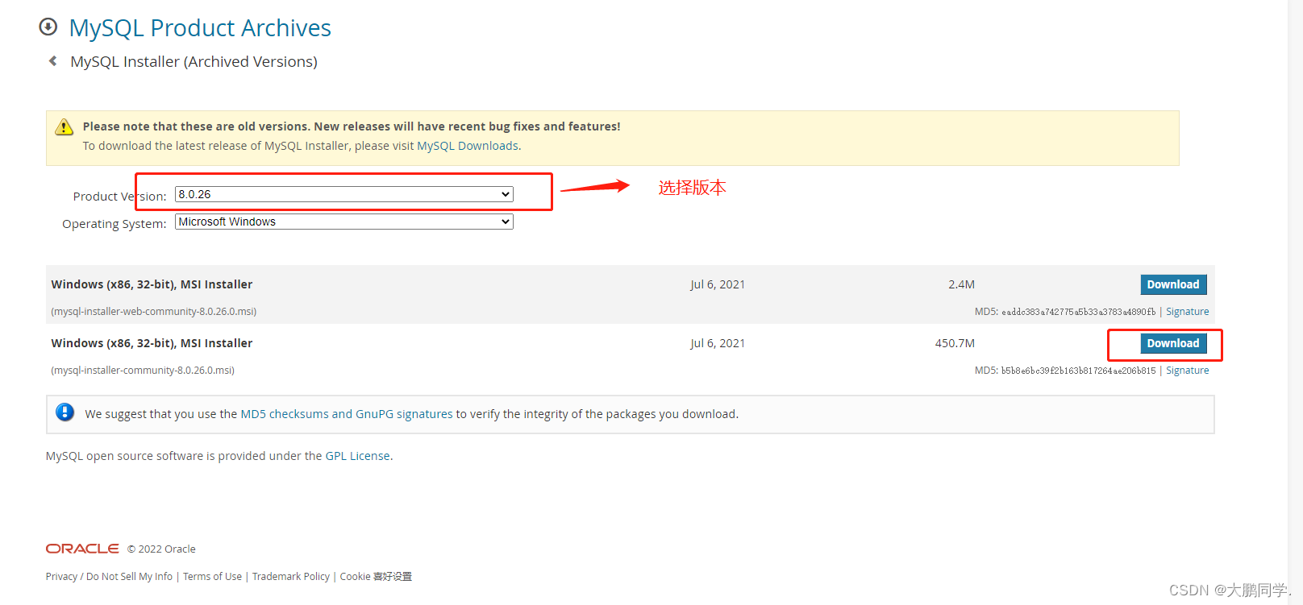
Task: Click Jul 6, 2021 date in 2.4M row
Action: [718, 284]
